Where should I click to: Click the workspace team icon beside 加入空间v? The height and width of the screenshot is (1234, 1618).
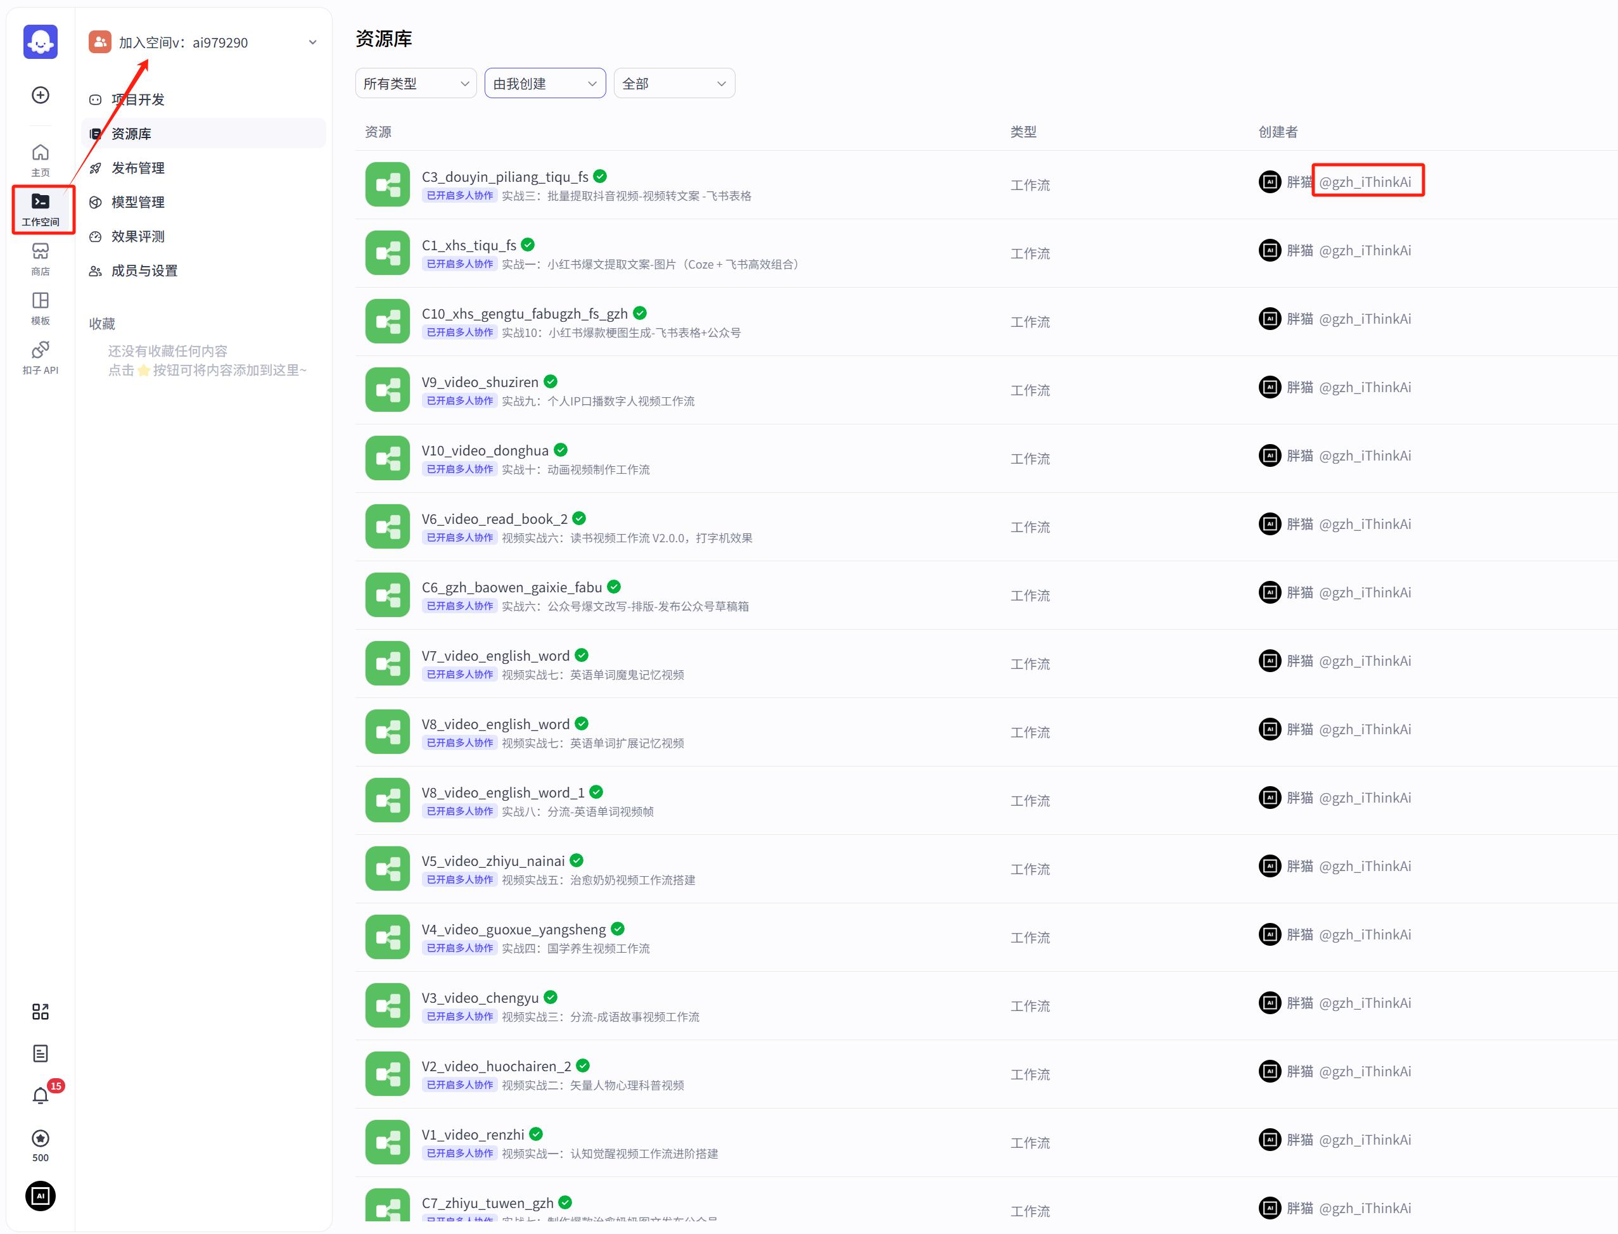100,42
